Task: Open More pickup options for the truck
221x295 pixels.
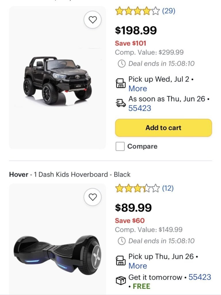Action: [x=138, y=89]
